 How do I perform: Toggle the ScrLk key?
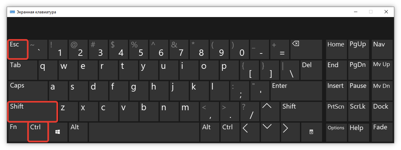tap(358, 111)
